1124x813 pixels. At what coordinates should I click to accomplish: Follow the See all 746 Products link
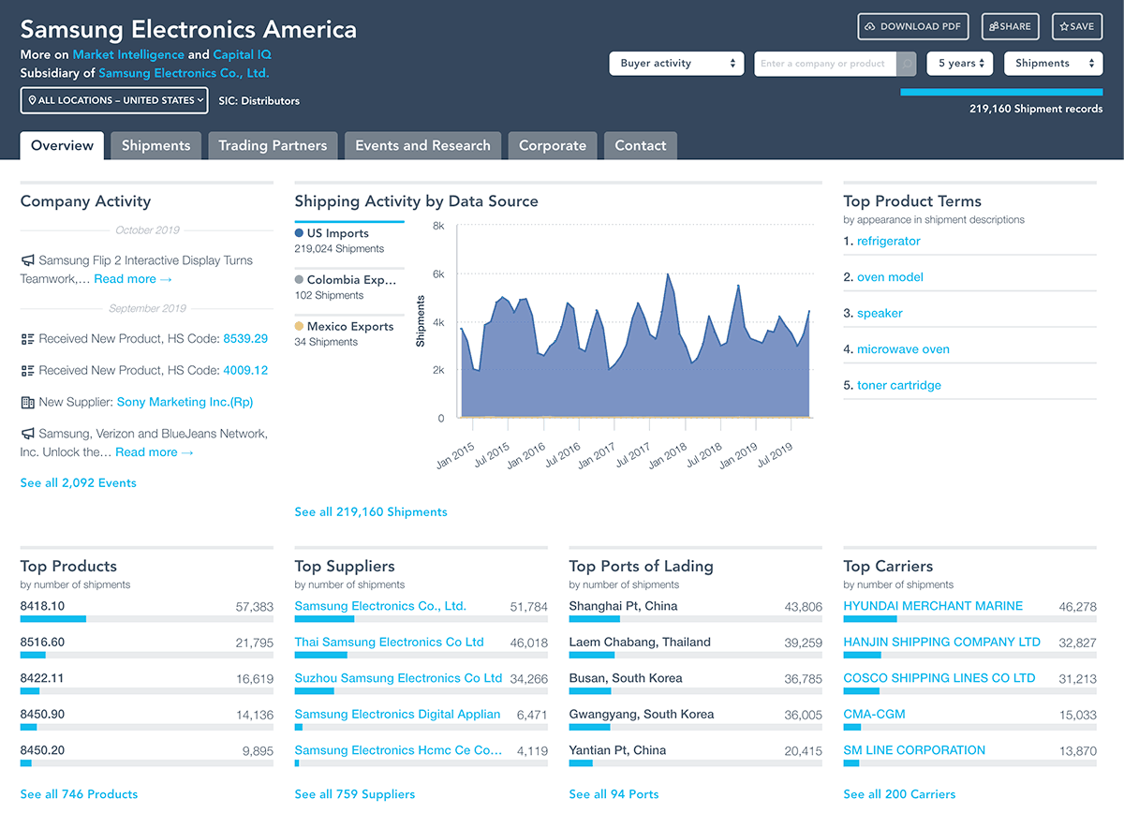[x=79, y=794]
